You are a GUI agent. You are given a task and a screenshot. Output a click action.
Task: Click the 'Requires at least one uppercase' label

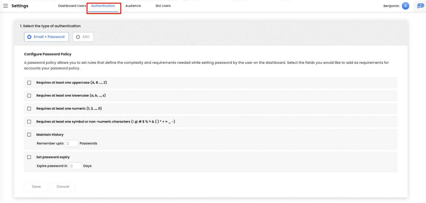pos(71,83)
